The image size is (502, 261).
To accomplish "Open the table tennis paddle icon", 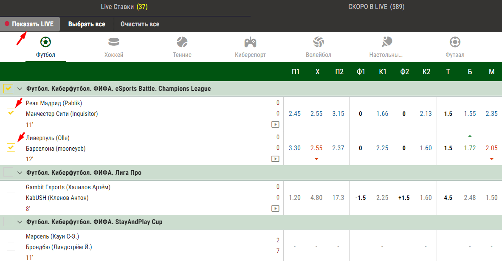I will click(386, 42).
